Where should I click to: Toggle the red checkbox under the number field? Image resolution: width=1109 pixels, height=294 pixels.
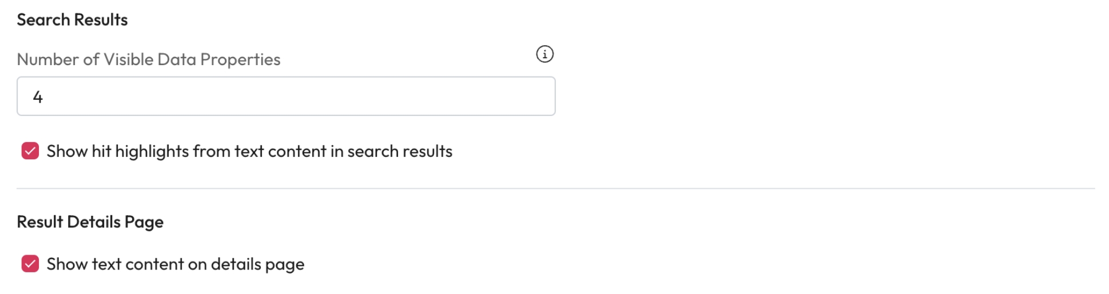tap(30, 151)
